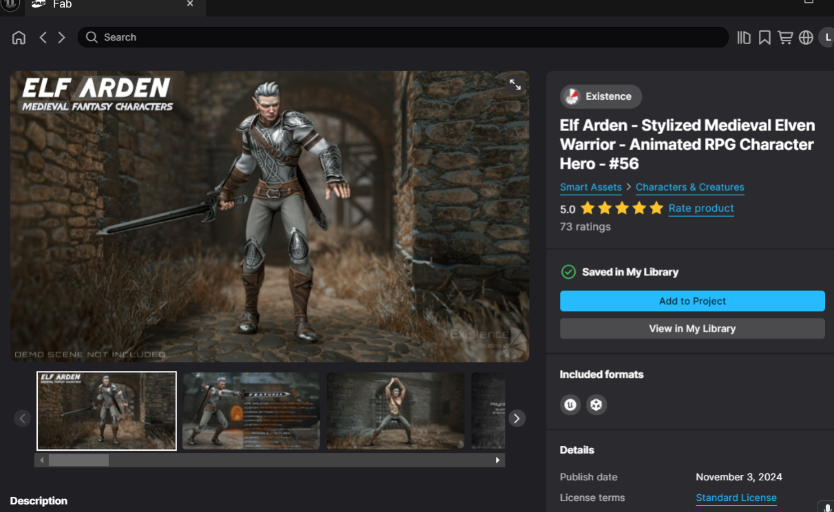This screenshot has width=834, height=512.
Task: Click the Unreal Engine logo in title bar
Action: coord(10,4)
